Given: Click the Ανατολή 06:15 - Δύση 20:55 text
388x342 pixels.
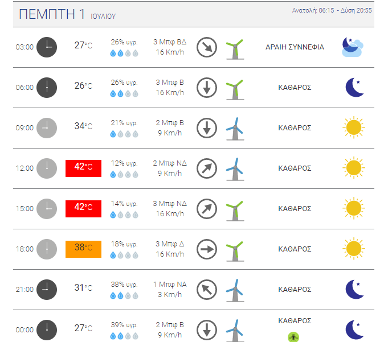Looking at the screenshot, I should pos(332,10).
